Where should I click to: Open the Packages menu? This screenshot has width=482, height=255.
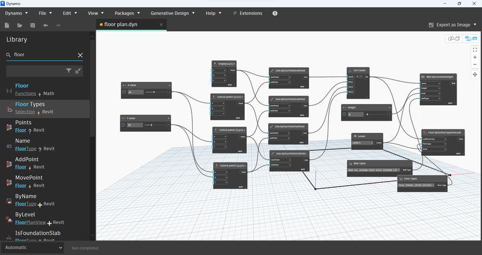click(x=127, y=13)
